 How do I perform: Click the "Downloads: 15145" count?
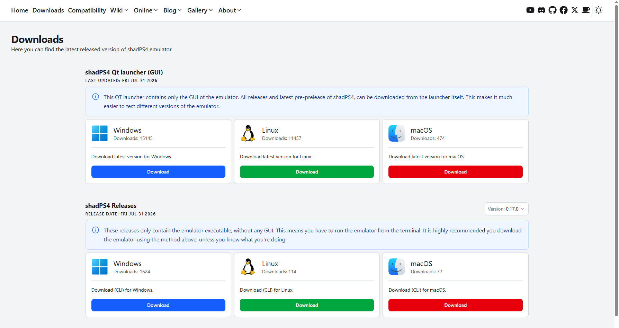tap(133, 138)
